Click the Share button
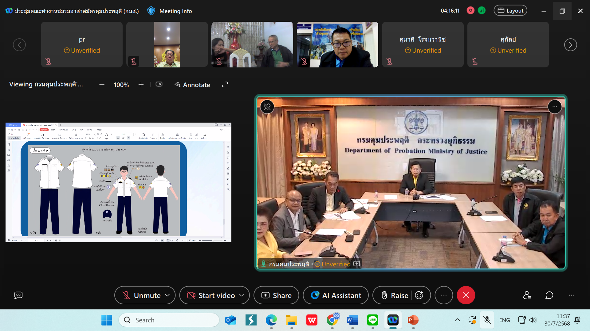This screenshot has height=331, width=590. pyautogui.click(x=276, y=295)
